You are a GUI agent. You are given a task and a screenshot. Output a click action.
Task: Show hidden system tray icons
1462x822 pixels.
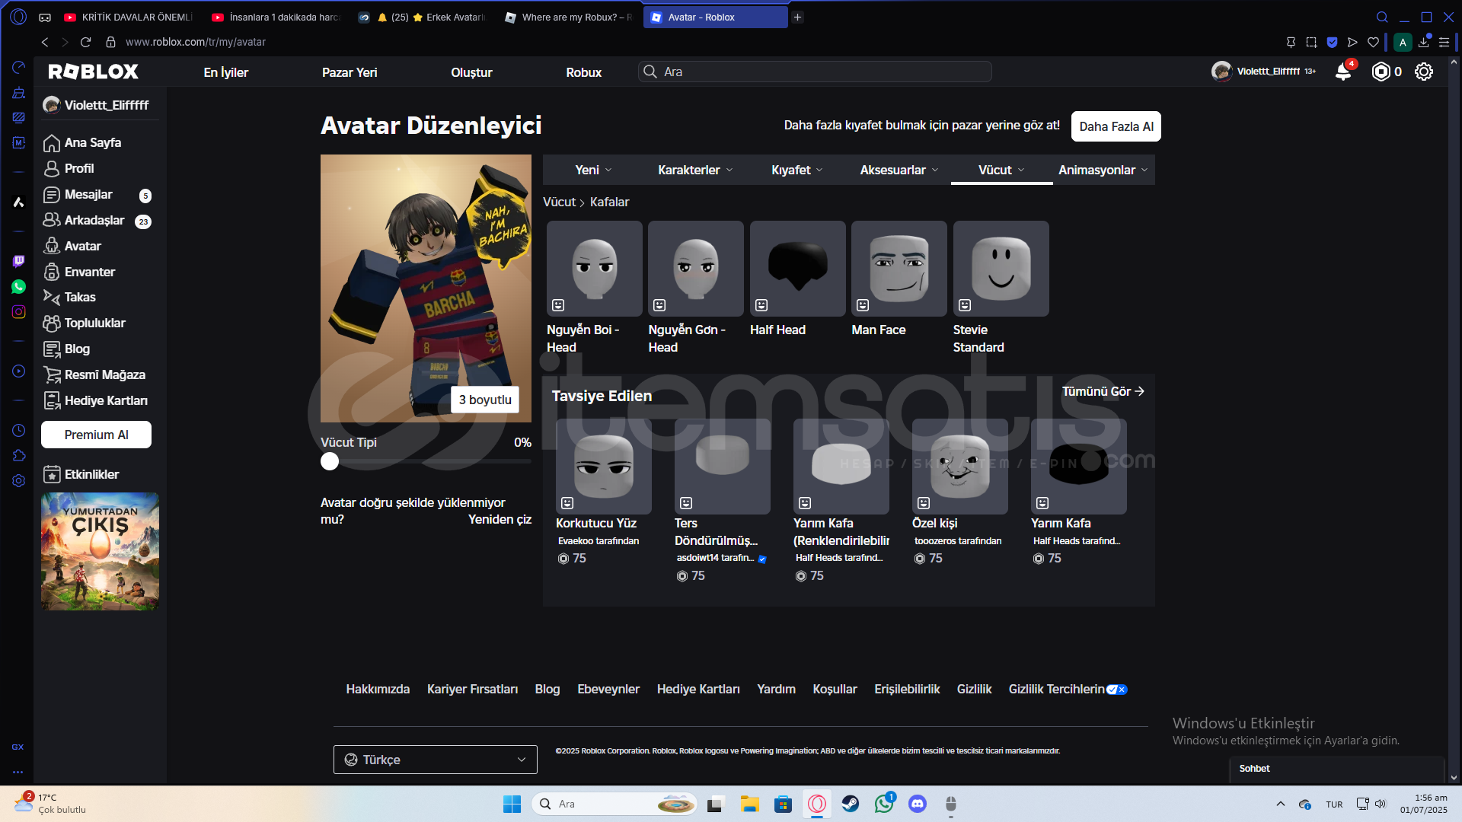pyautogui.click(x=1280, y=804)
